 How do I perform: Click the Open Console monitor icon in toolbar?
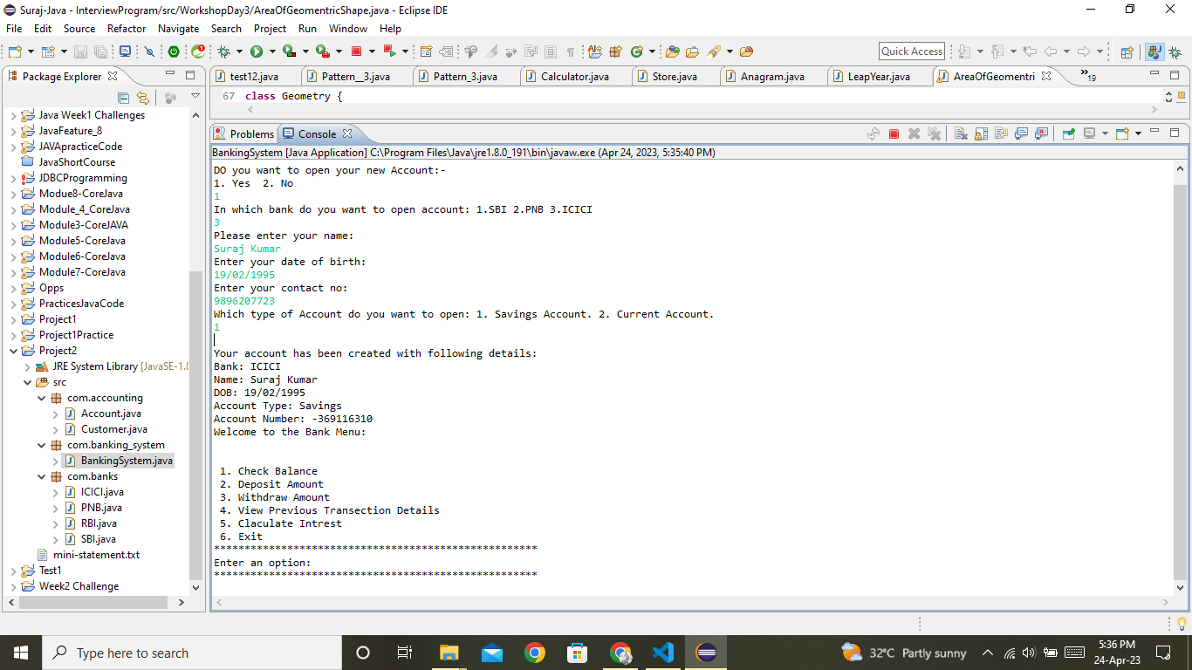tap(125, 51)
